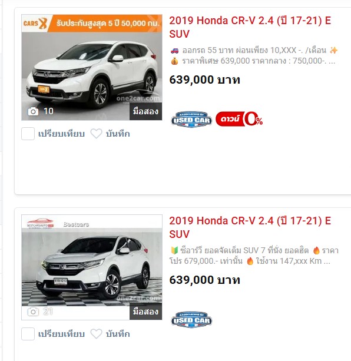Click Used Car association badge on second listing
Screen dimensions: 351x361
click(191, 320)
